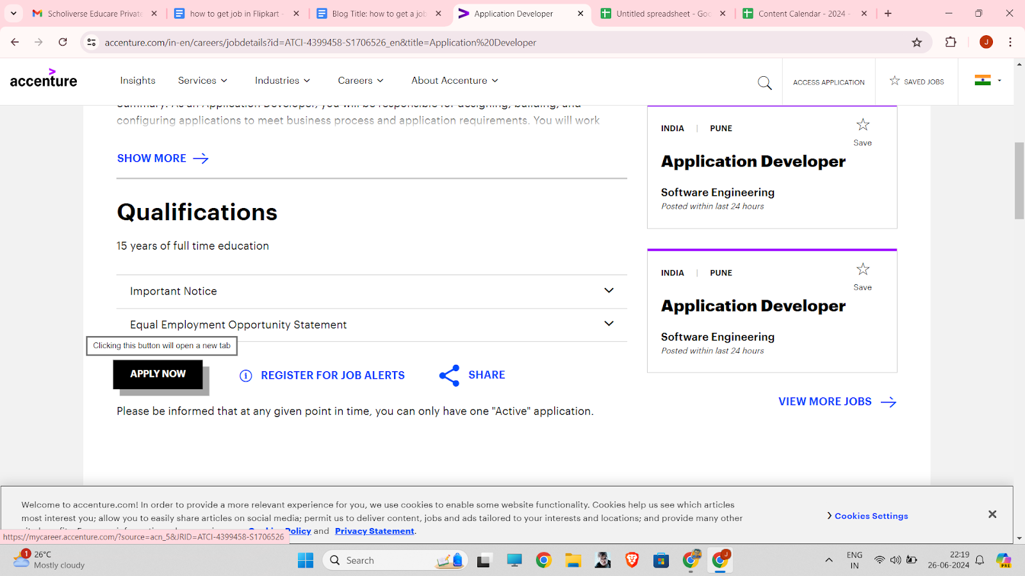Click Register for Job Alerts
This screenshot has height=576, width=1025.
pos(332,376)
